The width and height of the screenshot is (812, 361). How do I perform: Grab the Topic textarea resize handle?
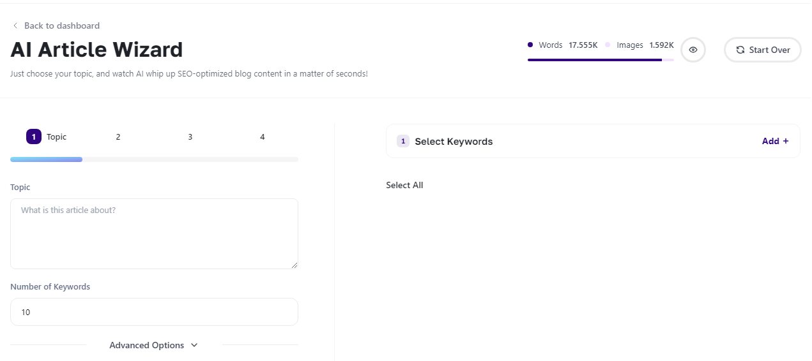click(x=295, y=265)
